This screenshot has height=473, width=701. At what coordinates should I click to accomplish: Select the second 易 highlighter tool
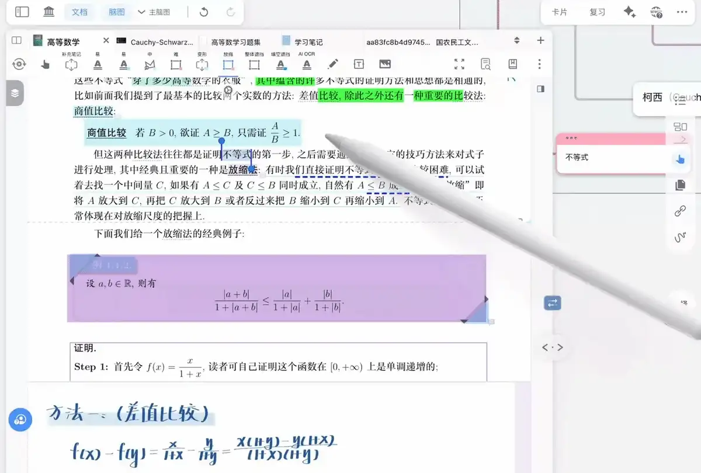coord(124,62)
